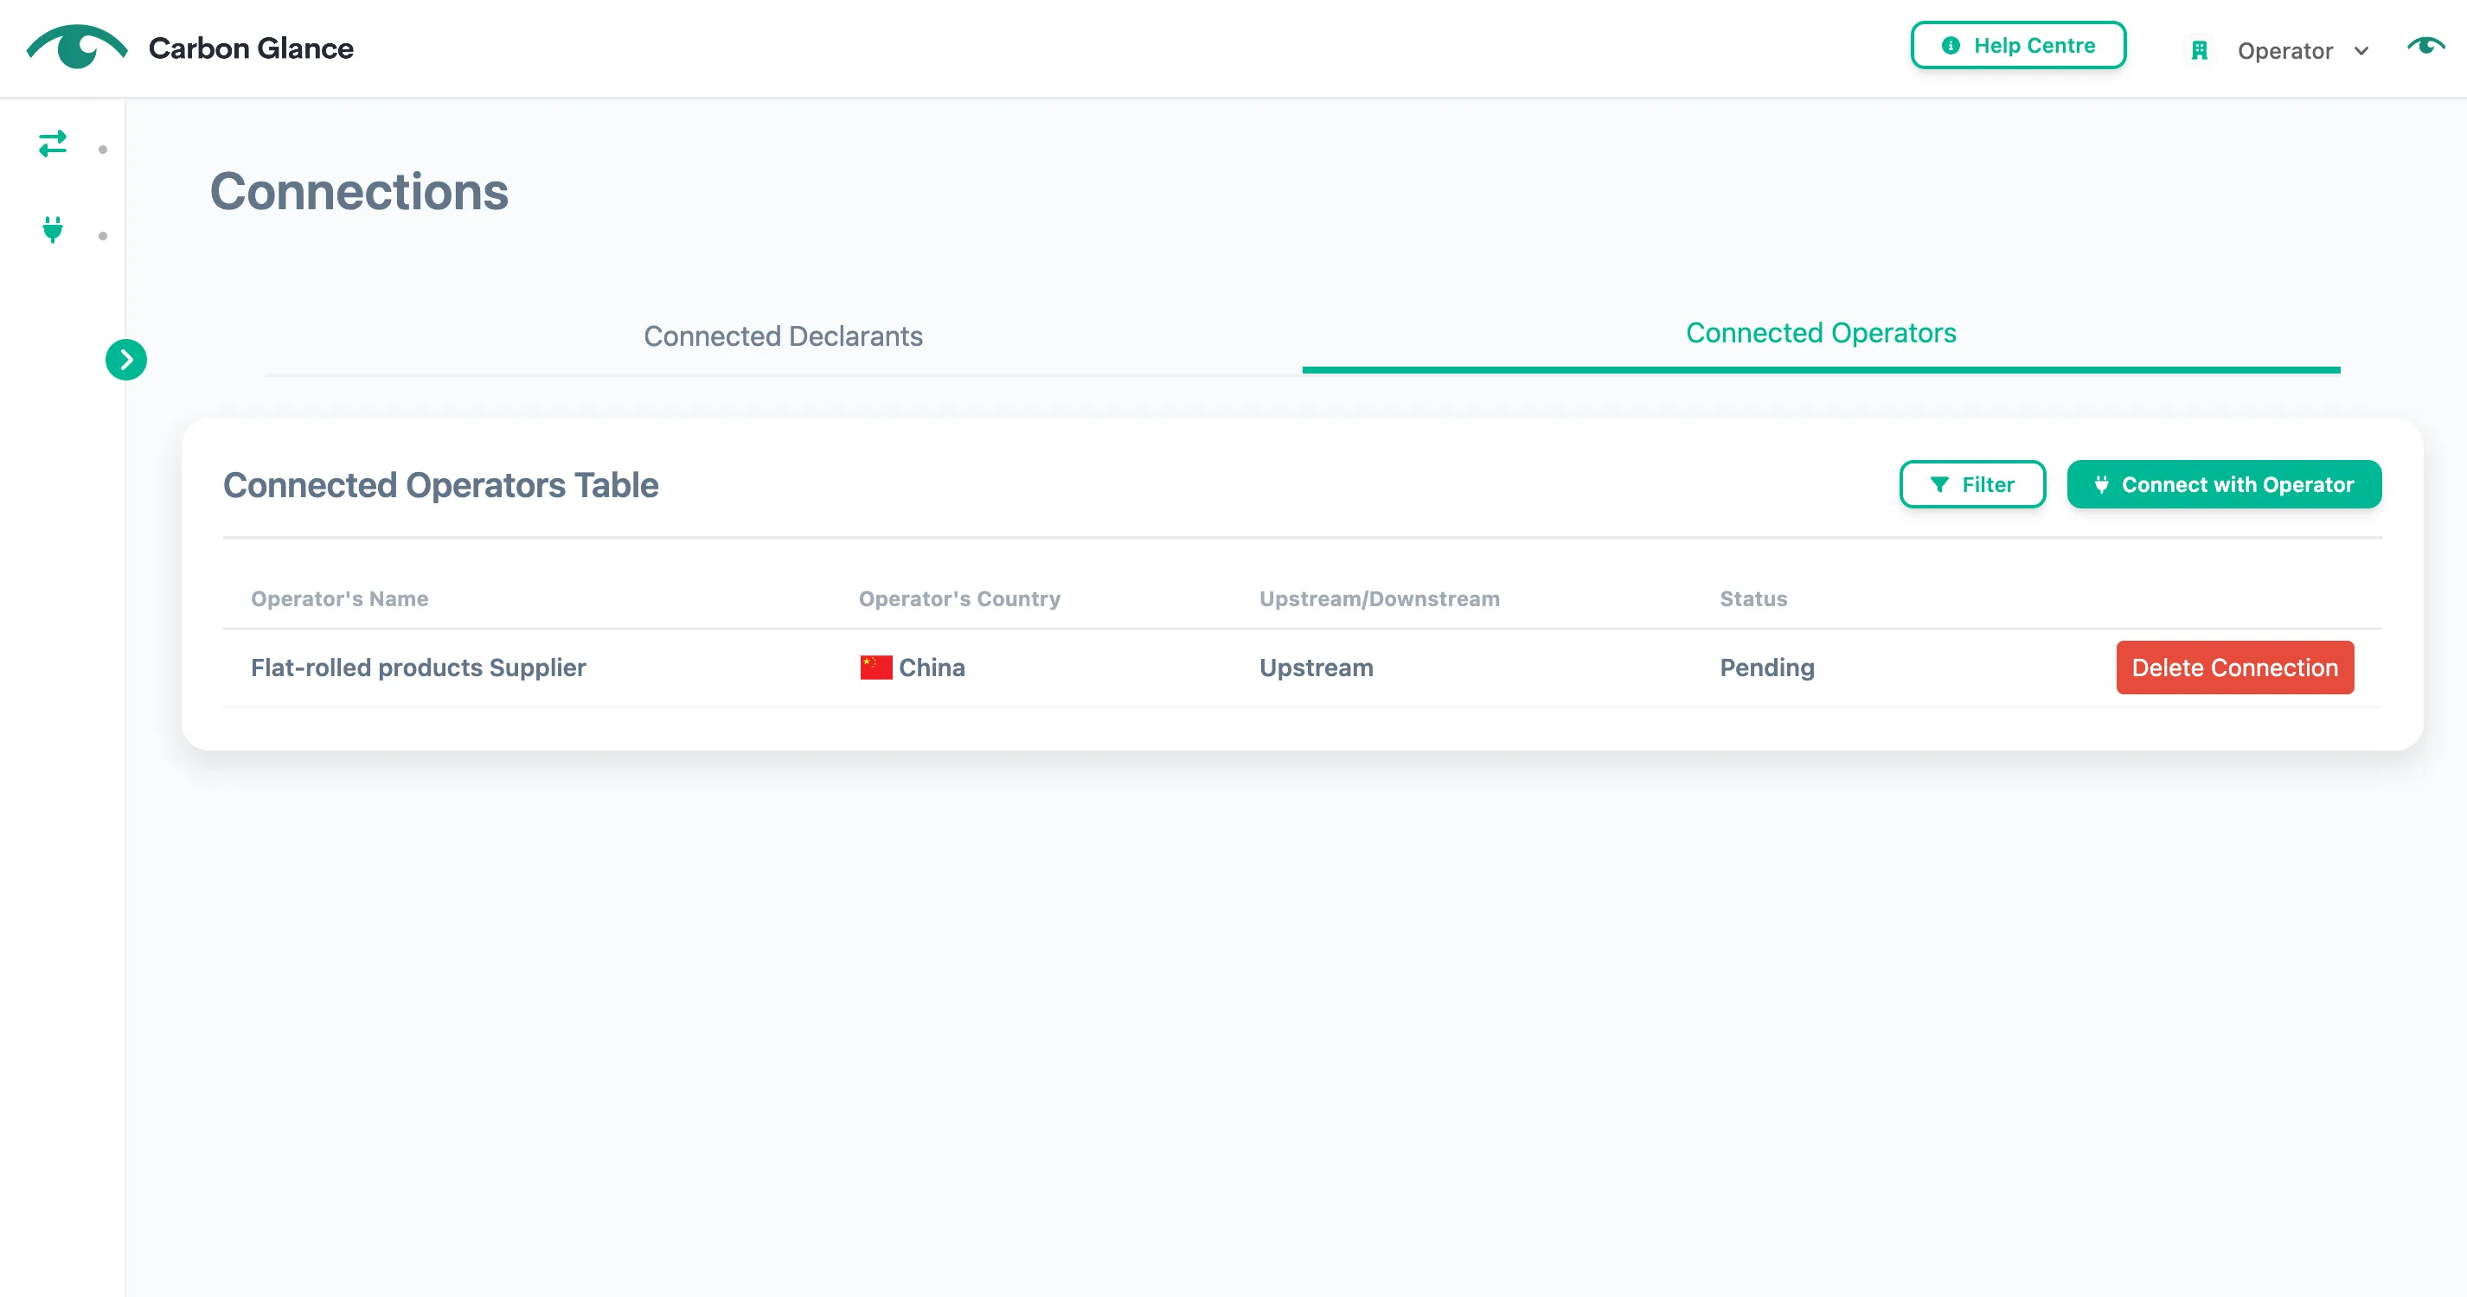2467x1297 pixels.
Task: Click the Operator's Country column header
Action: tap(959, 598)
